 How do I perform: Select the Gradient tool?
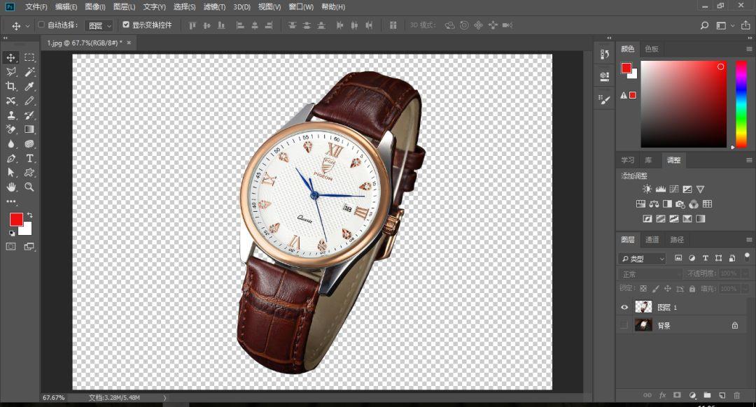coord(29,129)
